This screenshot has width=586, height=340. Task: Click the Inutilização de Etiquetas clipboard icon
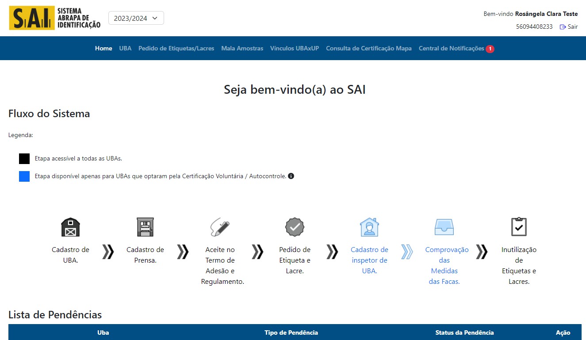(x=519, y=227)
